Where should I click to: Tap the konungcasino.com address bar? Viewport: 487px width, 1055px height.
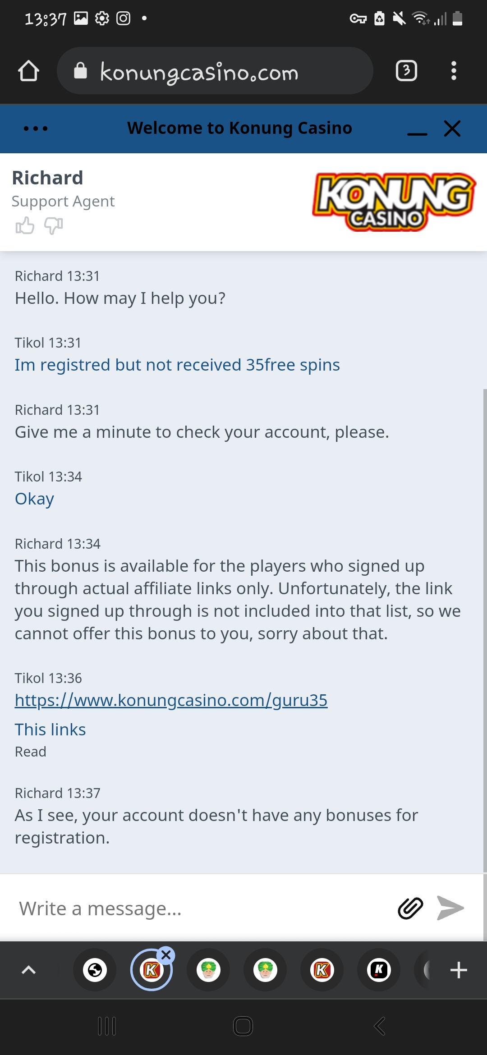point(215,71)
